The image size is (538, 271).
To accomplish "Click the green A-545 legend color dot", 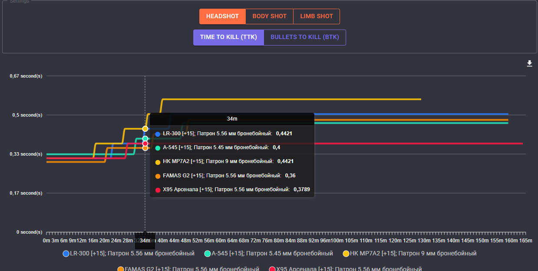I will [208, 254].
